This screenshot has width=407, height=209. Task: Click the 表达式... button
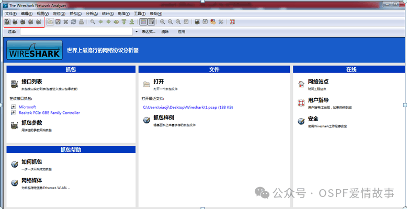coord(149,32)
